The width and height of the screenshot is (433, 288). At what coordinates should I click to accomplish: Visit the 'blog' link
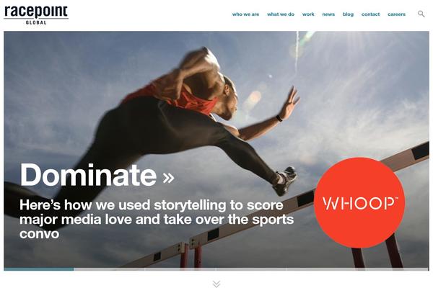[x=348, y=14]
